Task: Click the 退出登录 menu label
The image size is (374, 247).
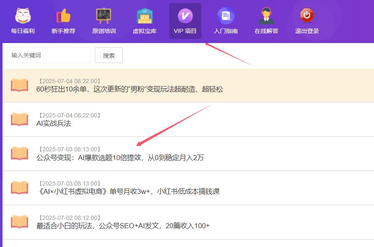Action: [x=307, y=31]
